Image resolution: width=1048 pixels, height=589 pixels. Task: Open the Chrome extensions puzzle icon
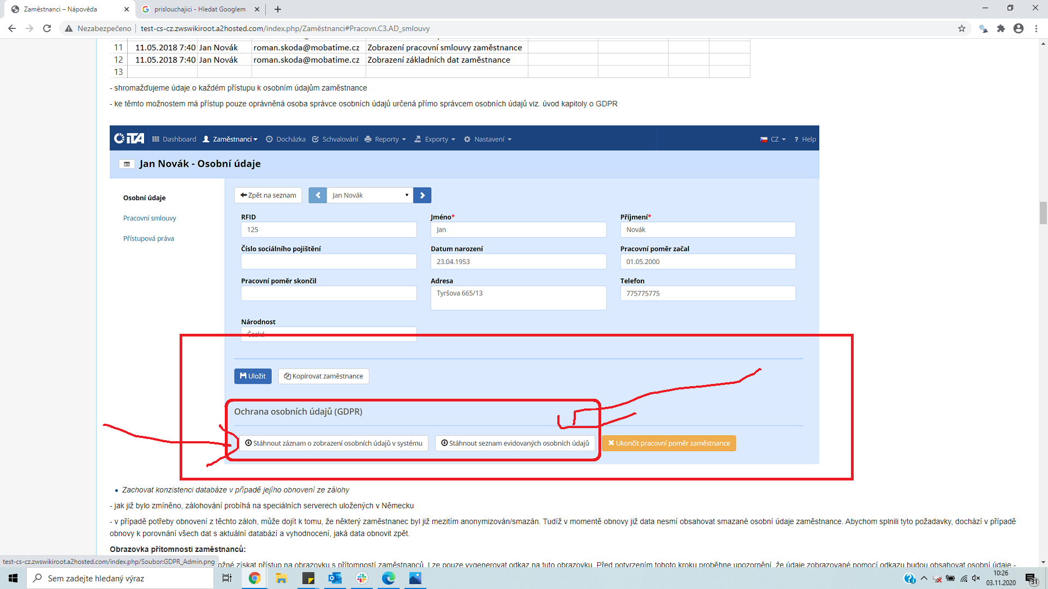(1001, 28)
